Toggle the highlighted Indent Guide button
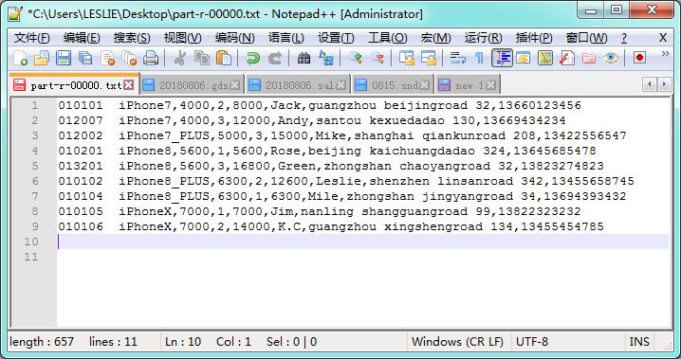This screenshot has width=681, height=359. tap(502, 58)
